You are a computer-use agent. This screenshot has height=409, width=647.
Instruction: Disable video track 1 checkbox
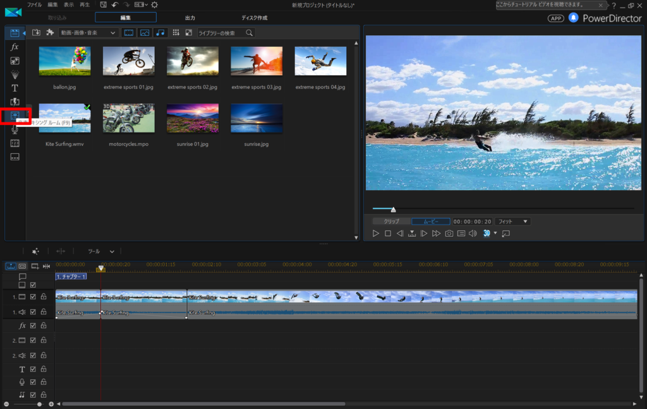33,297
